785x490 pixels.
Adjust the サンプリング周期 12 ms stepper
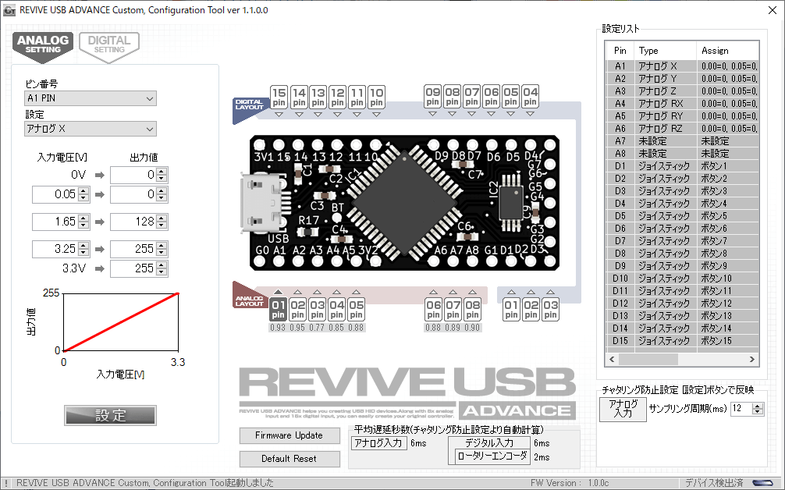tap(758, 409)
